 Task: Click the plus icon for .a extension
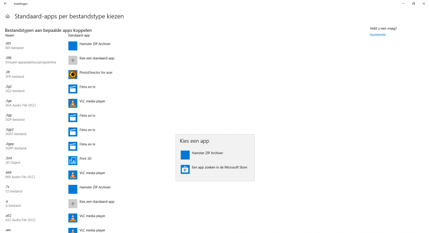(x=73, y=204)
